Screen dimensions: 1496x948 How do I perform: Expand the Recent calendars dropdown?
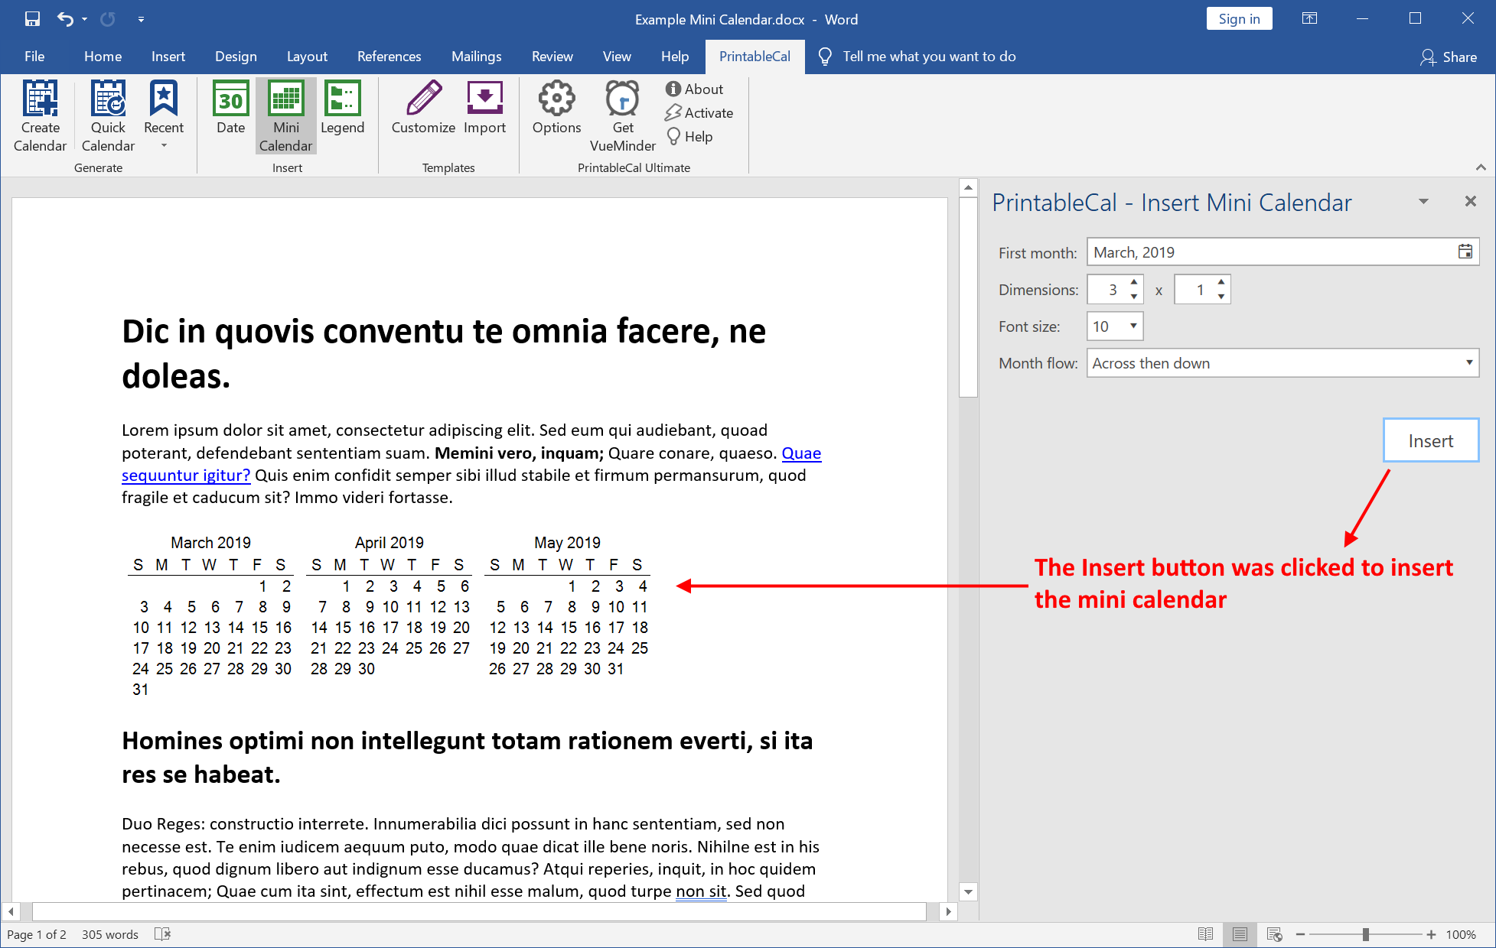164,145
